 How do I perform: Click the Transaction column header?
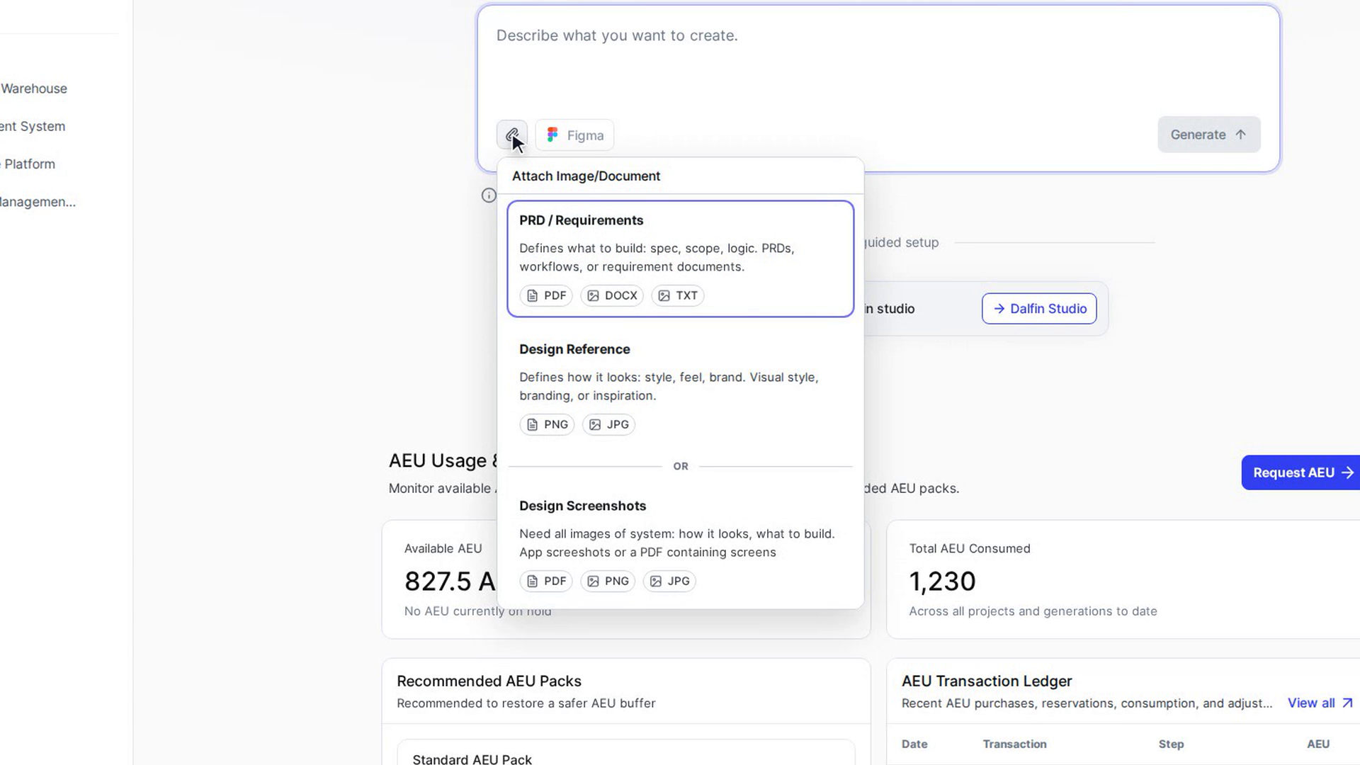(x=1014, y=744)
